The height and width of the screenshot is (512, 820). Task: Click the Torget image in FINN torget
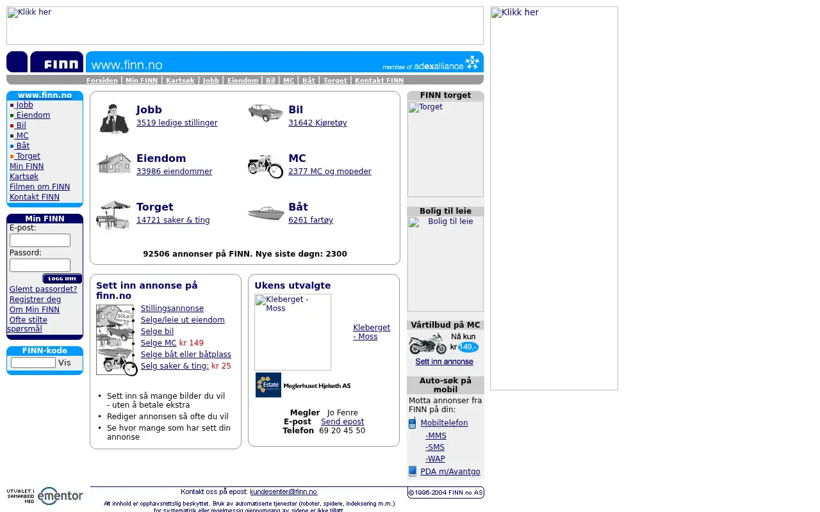[x=445, y=149]
